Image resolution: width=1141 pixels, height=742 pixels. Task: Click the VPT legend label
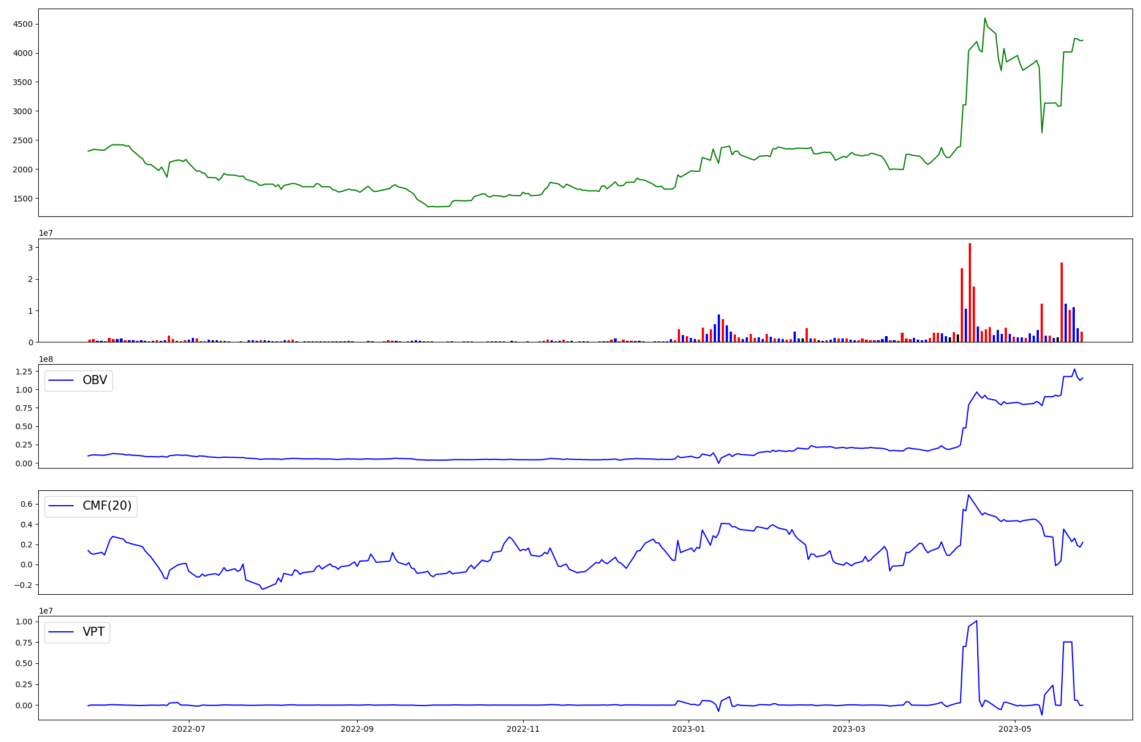pyautogui.click(x=94, y=632)
